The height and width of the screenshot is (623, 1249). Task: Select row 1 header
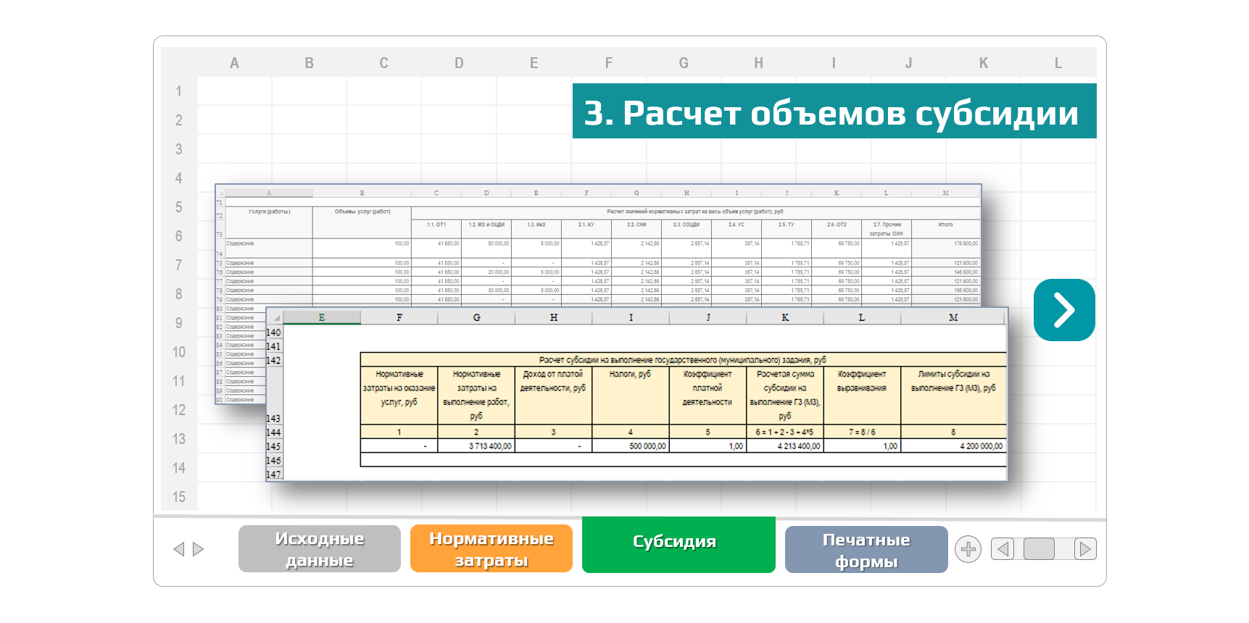click(x=178, y=91)
